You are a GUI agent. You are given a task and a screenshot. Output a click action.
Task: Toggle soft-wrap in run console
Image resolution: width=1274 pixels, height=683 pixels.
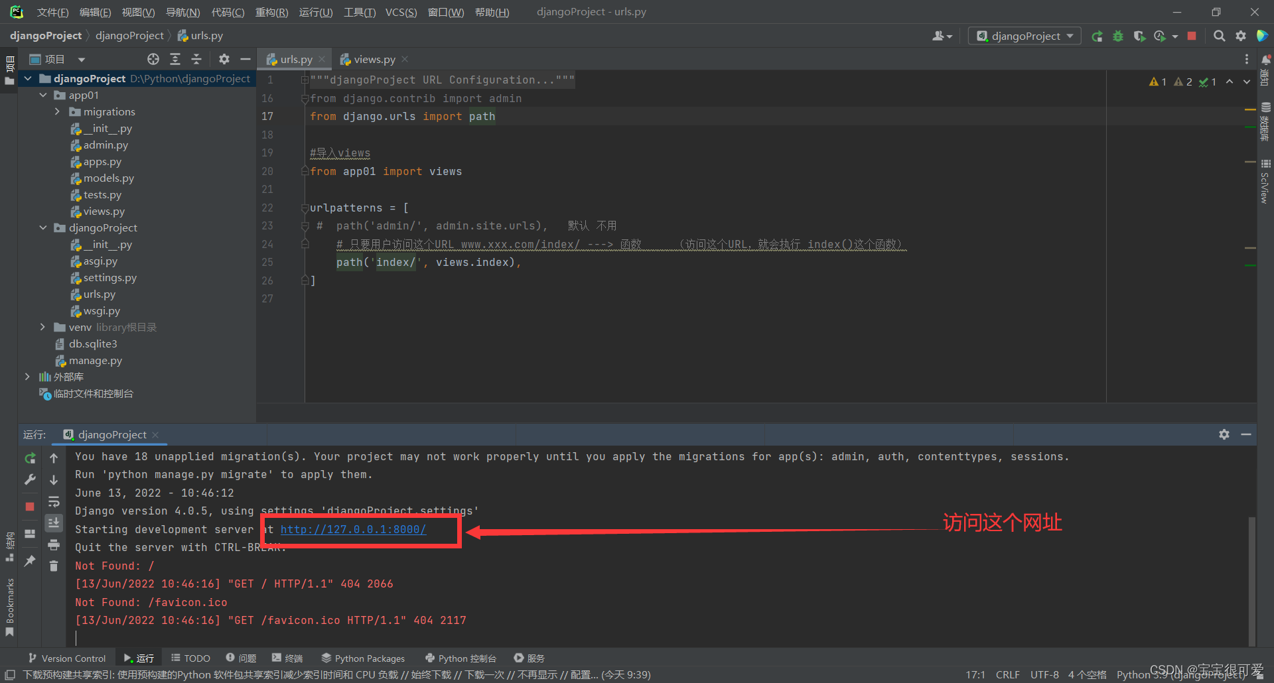coord(54,501)
